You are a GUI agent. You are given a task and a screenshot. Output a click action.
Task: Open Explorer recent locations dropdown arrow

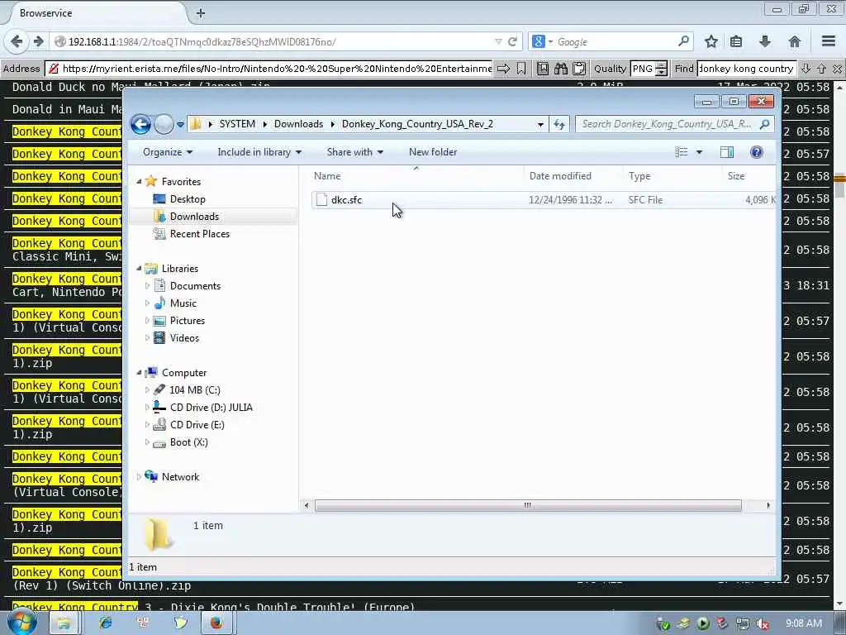tap(181, 125)
